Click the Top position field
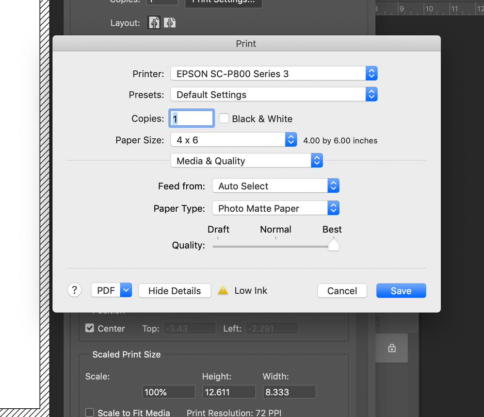 tap(190, 328)
